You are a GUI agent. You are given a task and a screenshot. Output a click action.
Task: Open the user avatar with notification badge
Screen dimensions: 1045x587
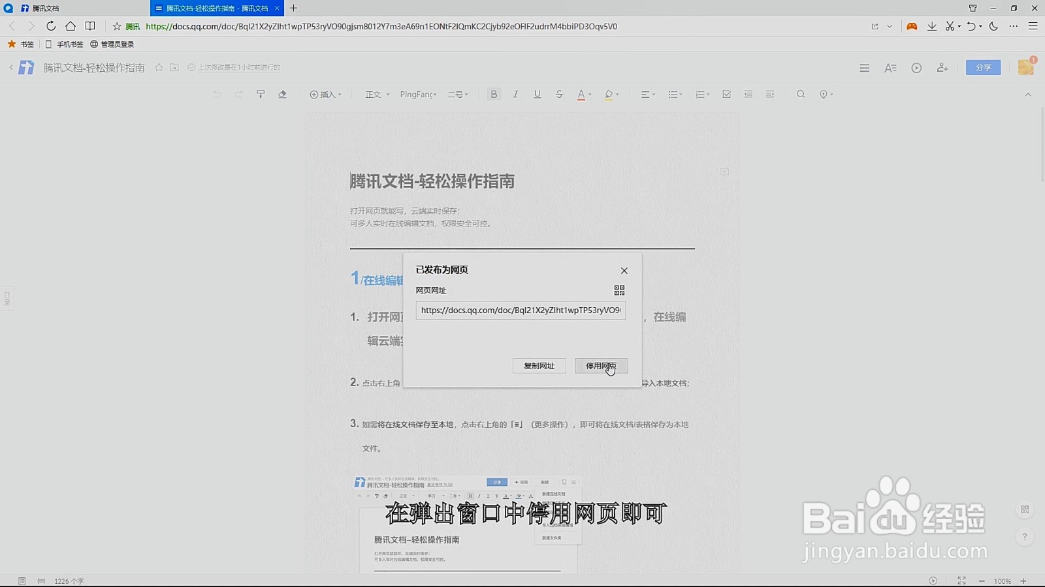1026,67
